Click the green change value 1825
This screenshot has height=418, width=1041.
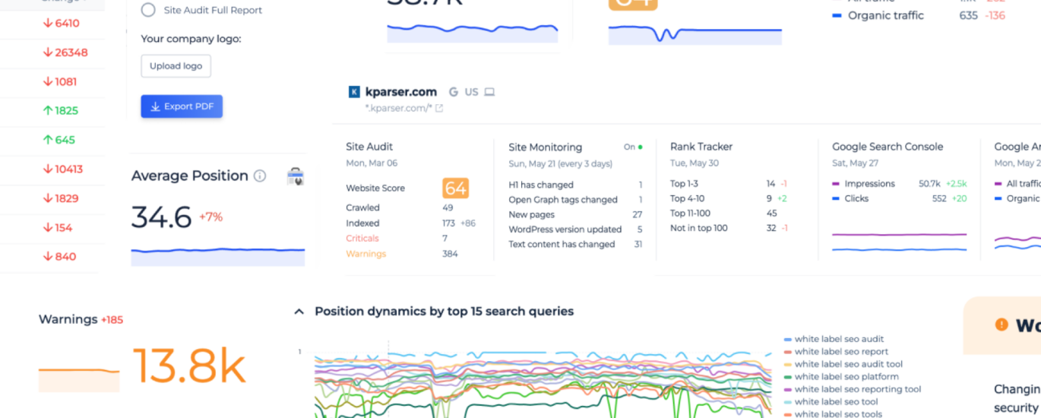click(61, 111)
